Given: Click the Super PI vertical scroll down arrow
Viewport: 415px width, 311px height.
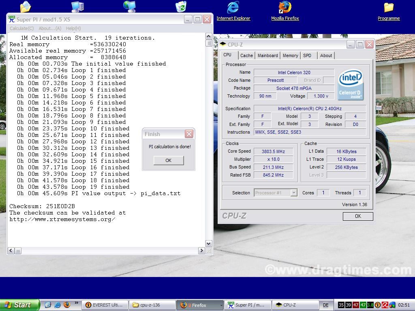Looking at the screenshot, I should point(209,243).
